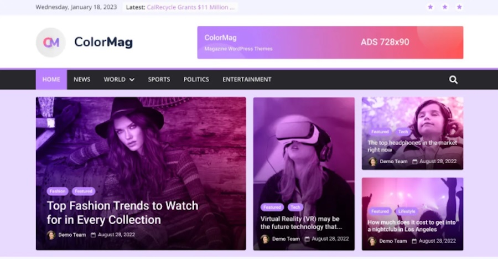
Task: Click August 28, 2022 date on fashion post
Action: pyautogui.click(x=116, y=235)
